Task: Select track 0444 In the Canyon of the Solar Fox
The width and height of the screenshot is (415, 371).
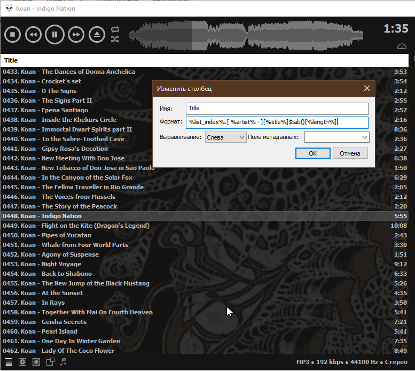Action: [205, 177]
